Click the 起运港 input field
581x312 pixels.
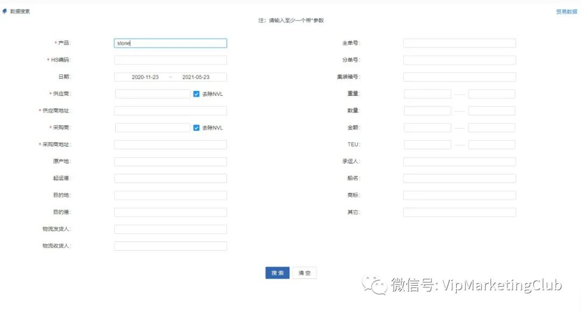point(170,178)
